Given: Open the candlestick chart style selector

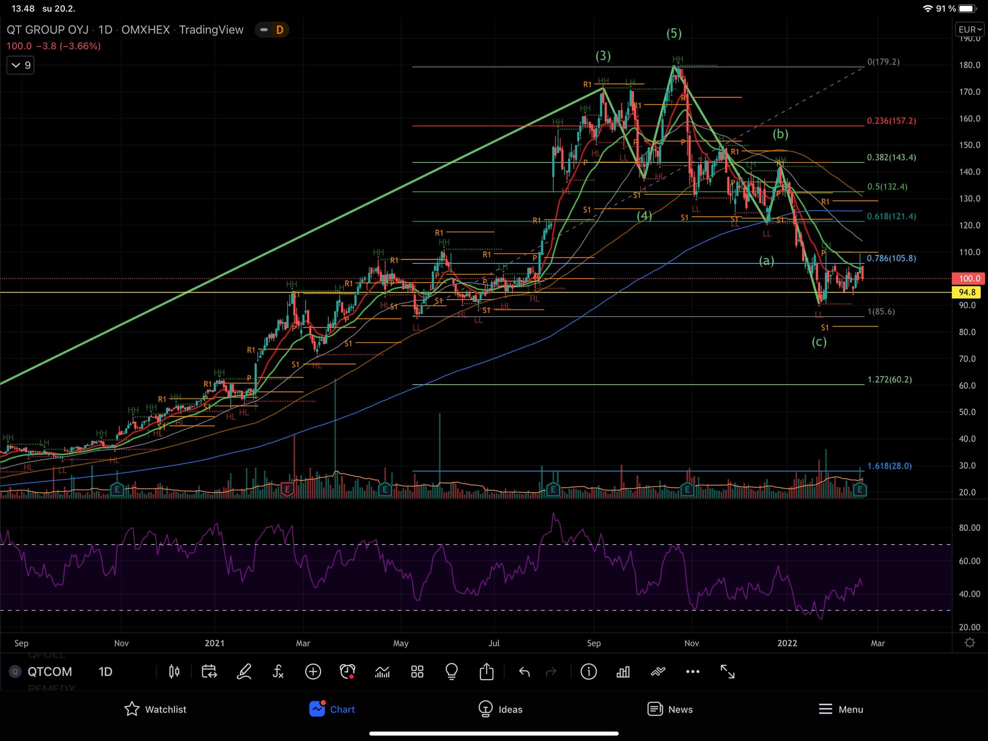Looking at the screenshot, I should [x=174, y=671].
